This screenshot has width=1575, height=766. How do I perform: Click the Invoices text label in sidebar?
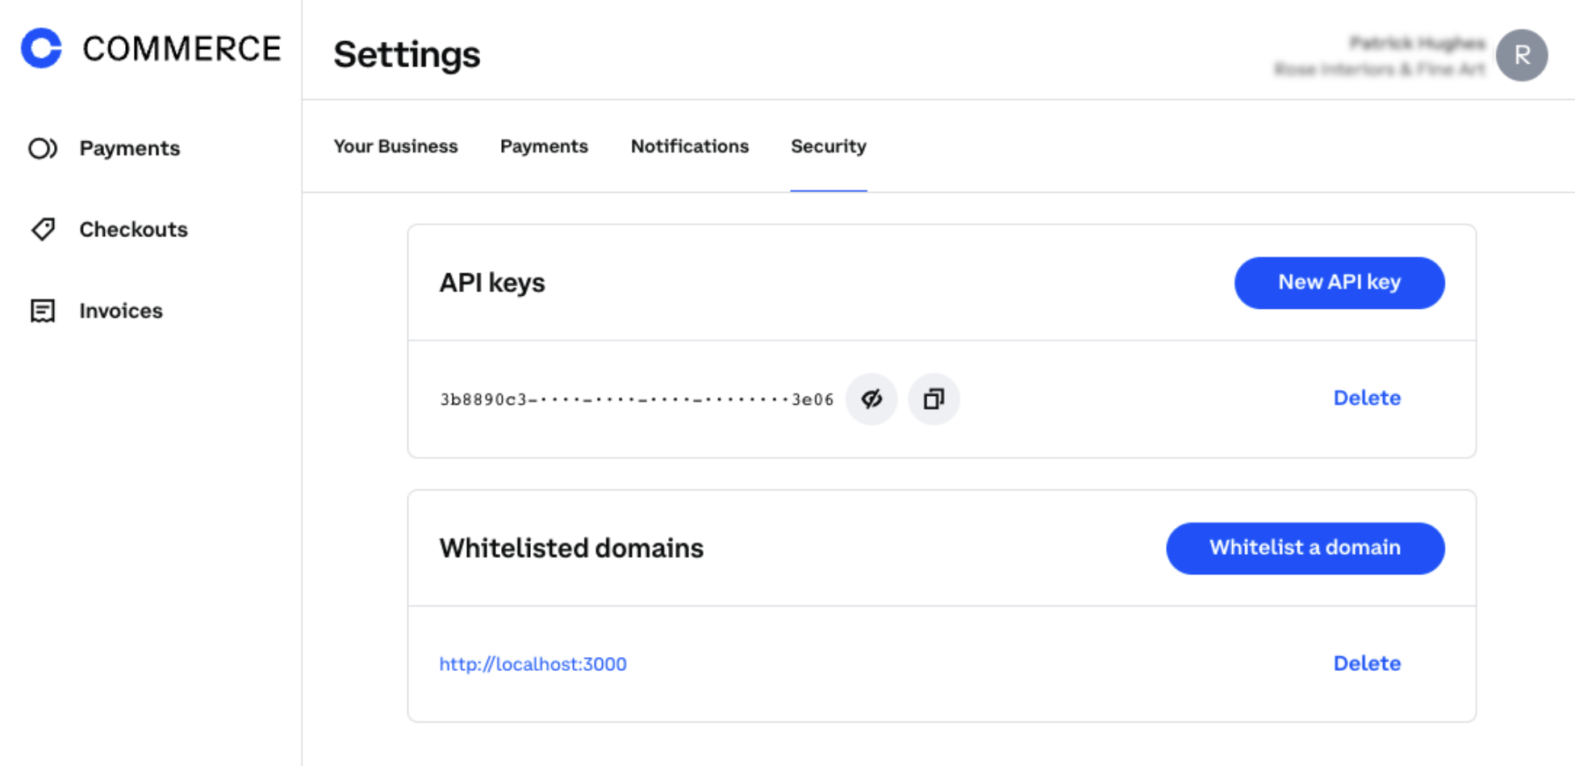[x=121, y=311]
